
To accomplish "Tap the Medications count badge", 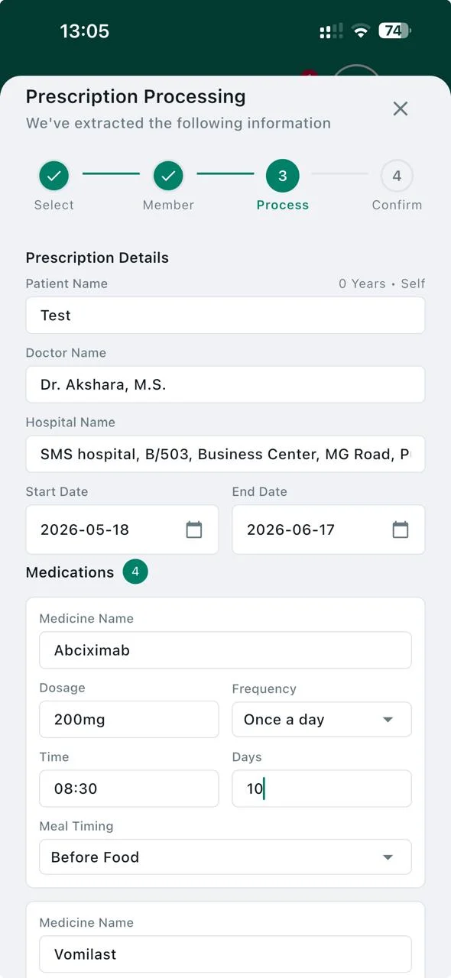I will [x=135, y=572].
